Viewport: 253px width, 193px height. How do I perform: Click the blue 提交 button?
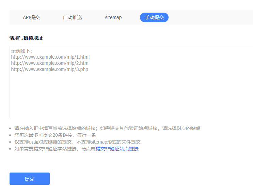coord(30,179)
